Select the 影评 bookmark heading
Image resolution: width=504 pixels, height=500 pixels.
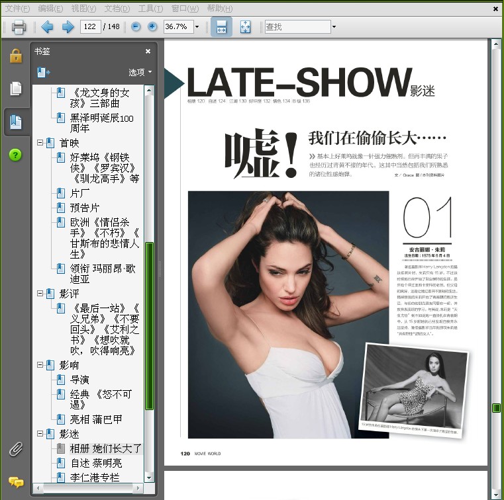[69, 294]
